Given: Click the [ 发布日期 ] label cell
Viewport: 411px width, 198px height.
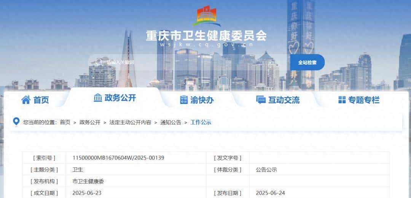Looking at the screenshot, I should click(228, 193).
